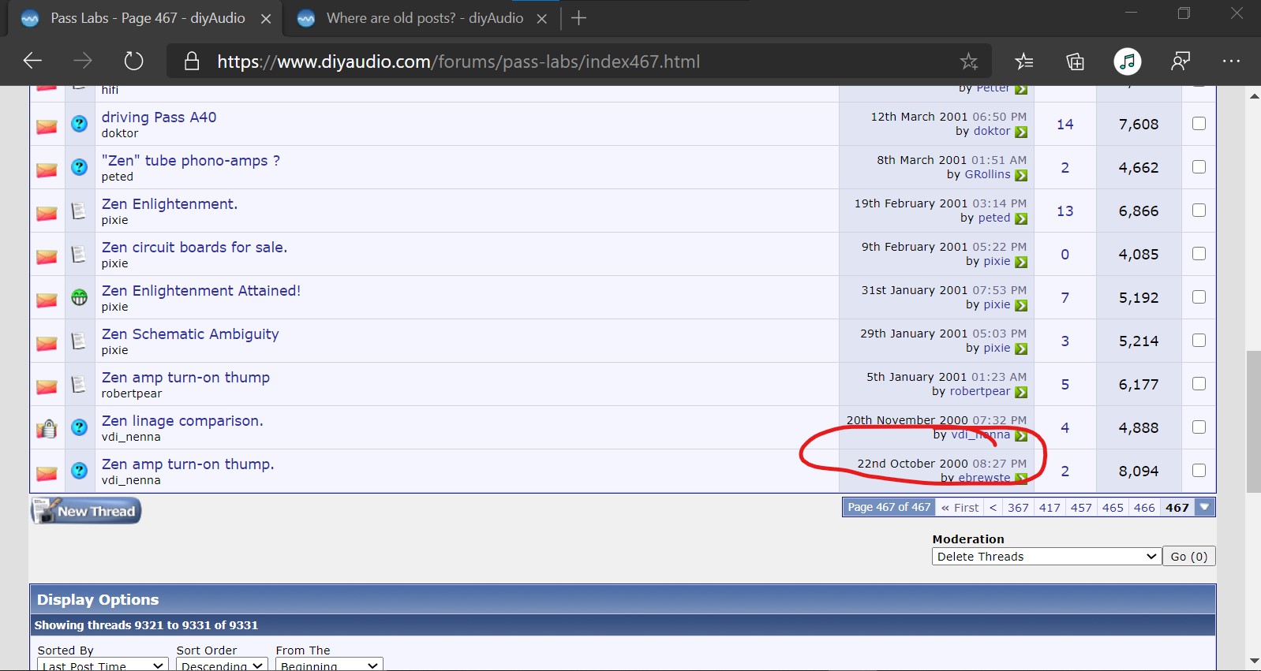Open the favorites list icon
The height and width of the screenshot is (671, 1261).
click(1023, 62)
